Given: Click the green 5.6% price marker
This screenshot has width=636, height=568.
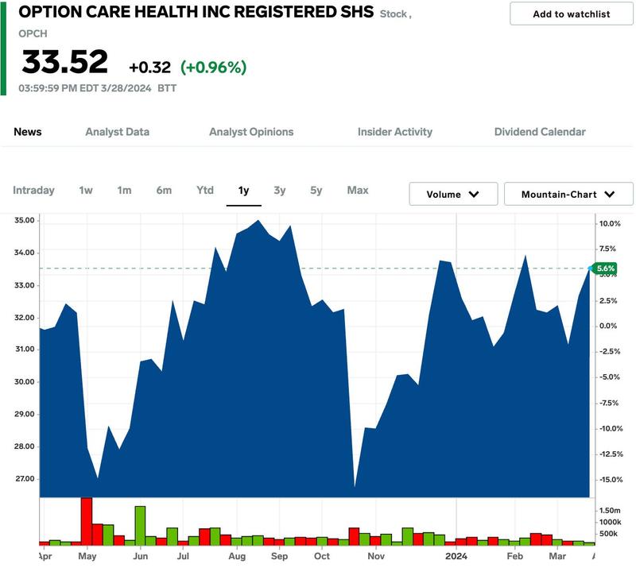Looking at the screenshot, I should click(605, 269).
